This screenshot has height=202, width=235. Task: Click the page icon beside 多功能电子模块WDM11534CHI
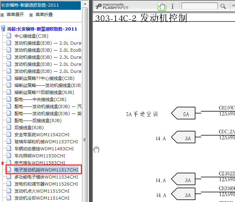tap(9, 177)
